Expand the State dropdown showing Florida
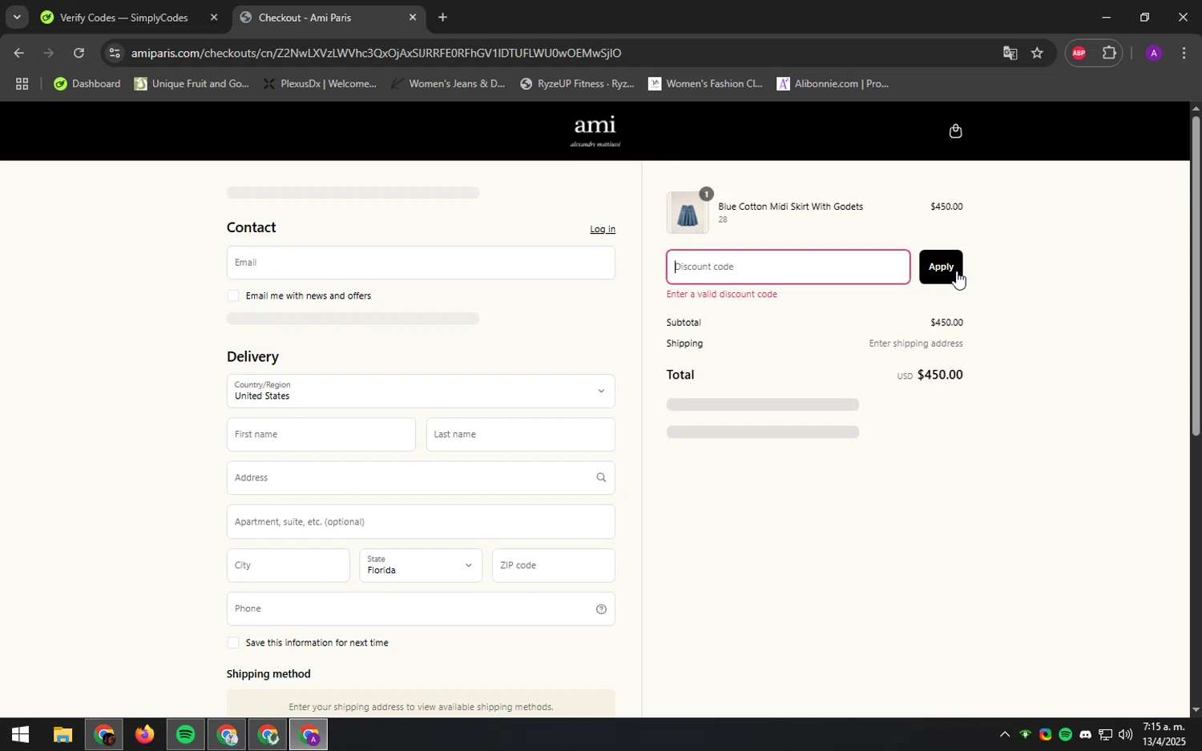 click(421, 565)
